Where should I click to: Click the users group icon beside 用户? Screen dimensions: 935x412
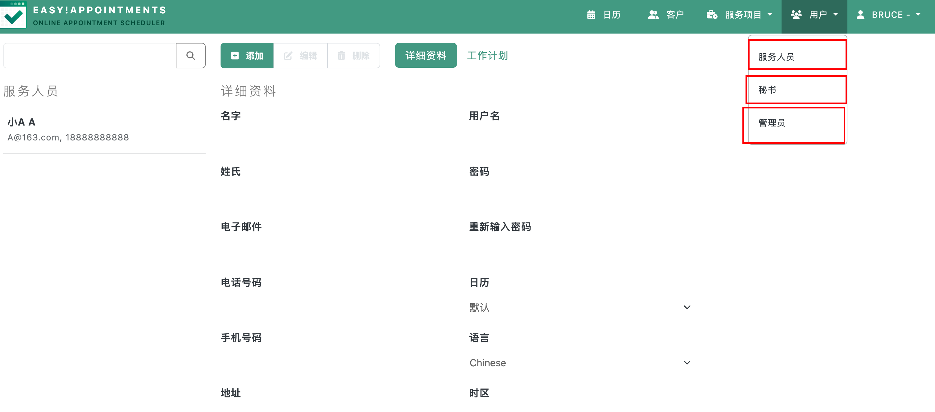coord(796,15)
